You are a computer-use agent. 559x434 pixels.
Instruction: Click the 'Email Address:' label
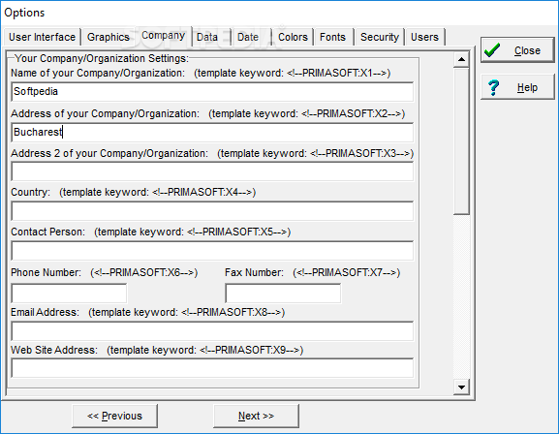pyautogui.click(x=45, y=312)
